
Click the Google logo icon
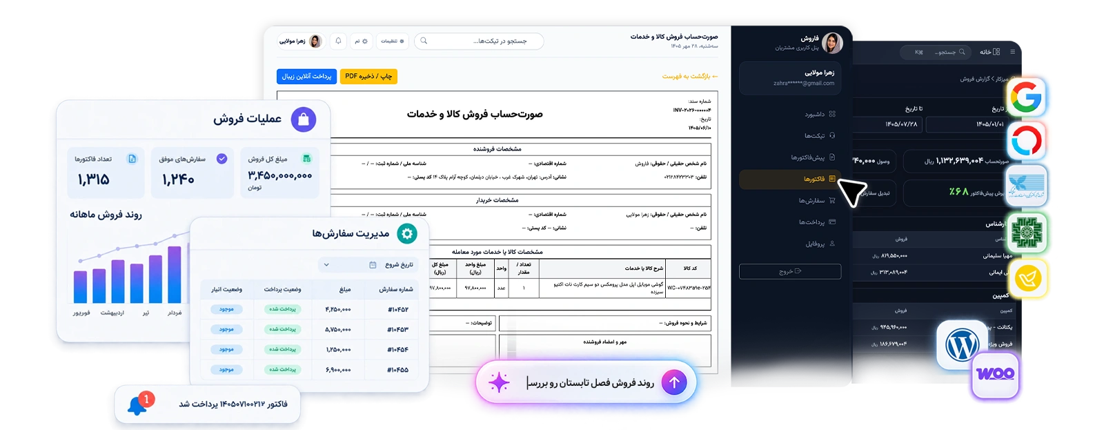(1027, 97)
